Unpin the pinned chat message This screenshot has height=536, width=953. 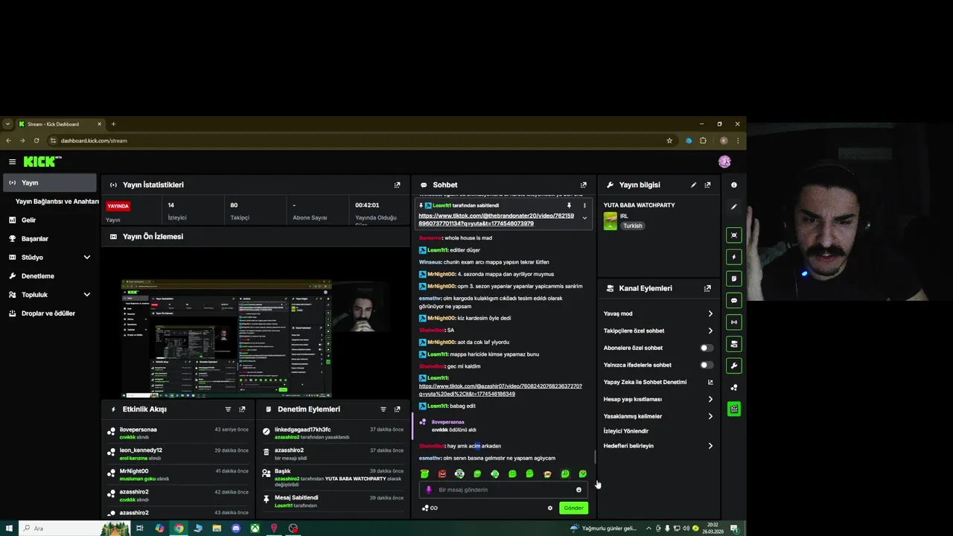point(569,205)
